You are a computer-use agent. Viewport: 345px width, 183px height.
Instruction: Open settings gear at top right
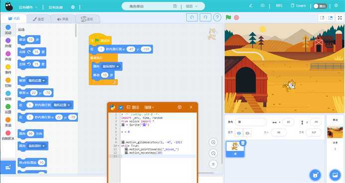tap(336, 5)
